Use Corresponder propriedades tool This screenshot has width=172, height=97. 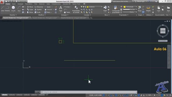click(x=116, y=9)
